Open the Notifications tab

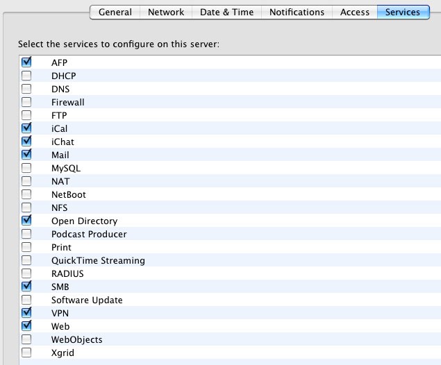[297, 12]
